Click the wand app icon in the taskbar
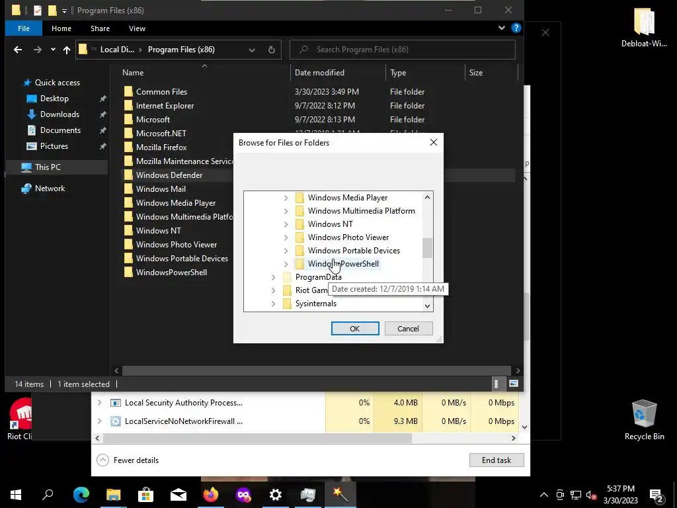 pos(340,495)
